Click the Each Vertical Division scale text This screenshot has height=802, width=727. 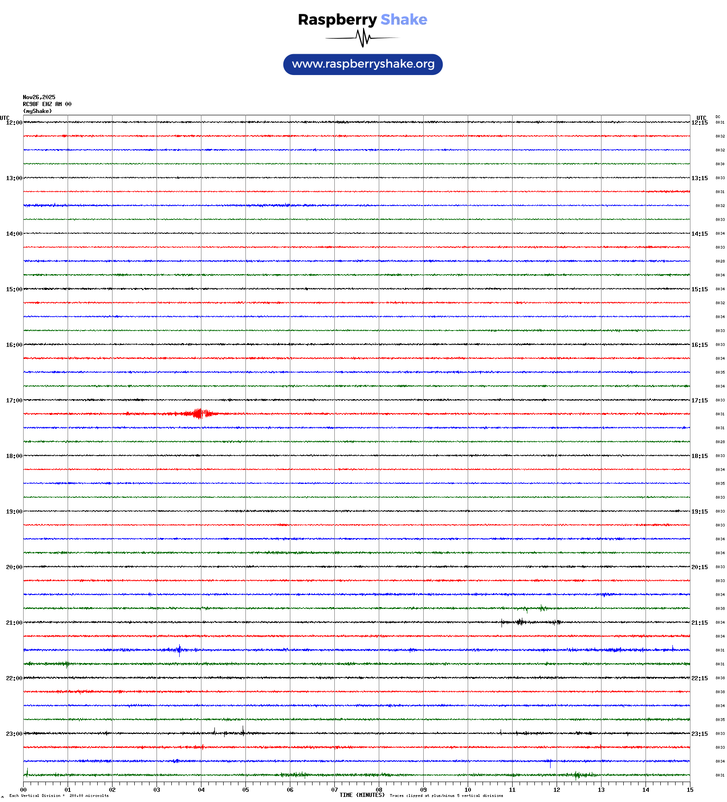click(59, 796)
